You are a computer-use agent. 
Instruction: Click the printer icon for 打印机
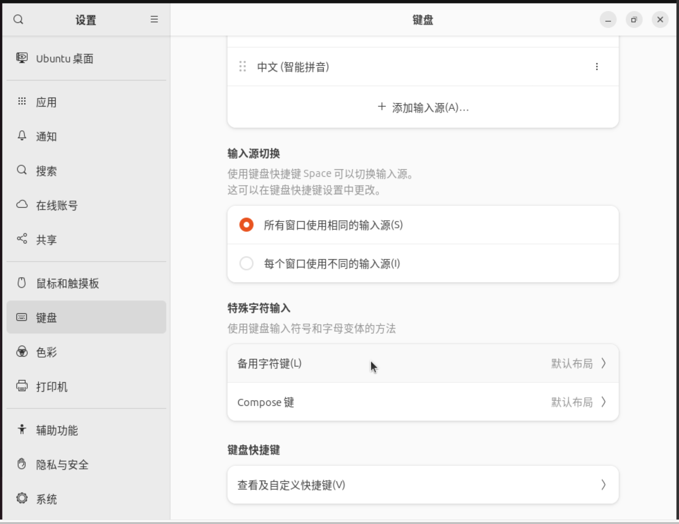click(x=22, y=386)
